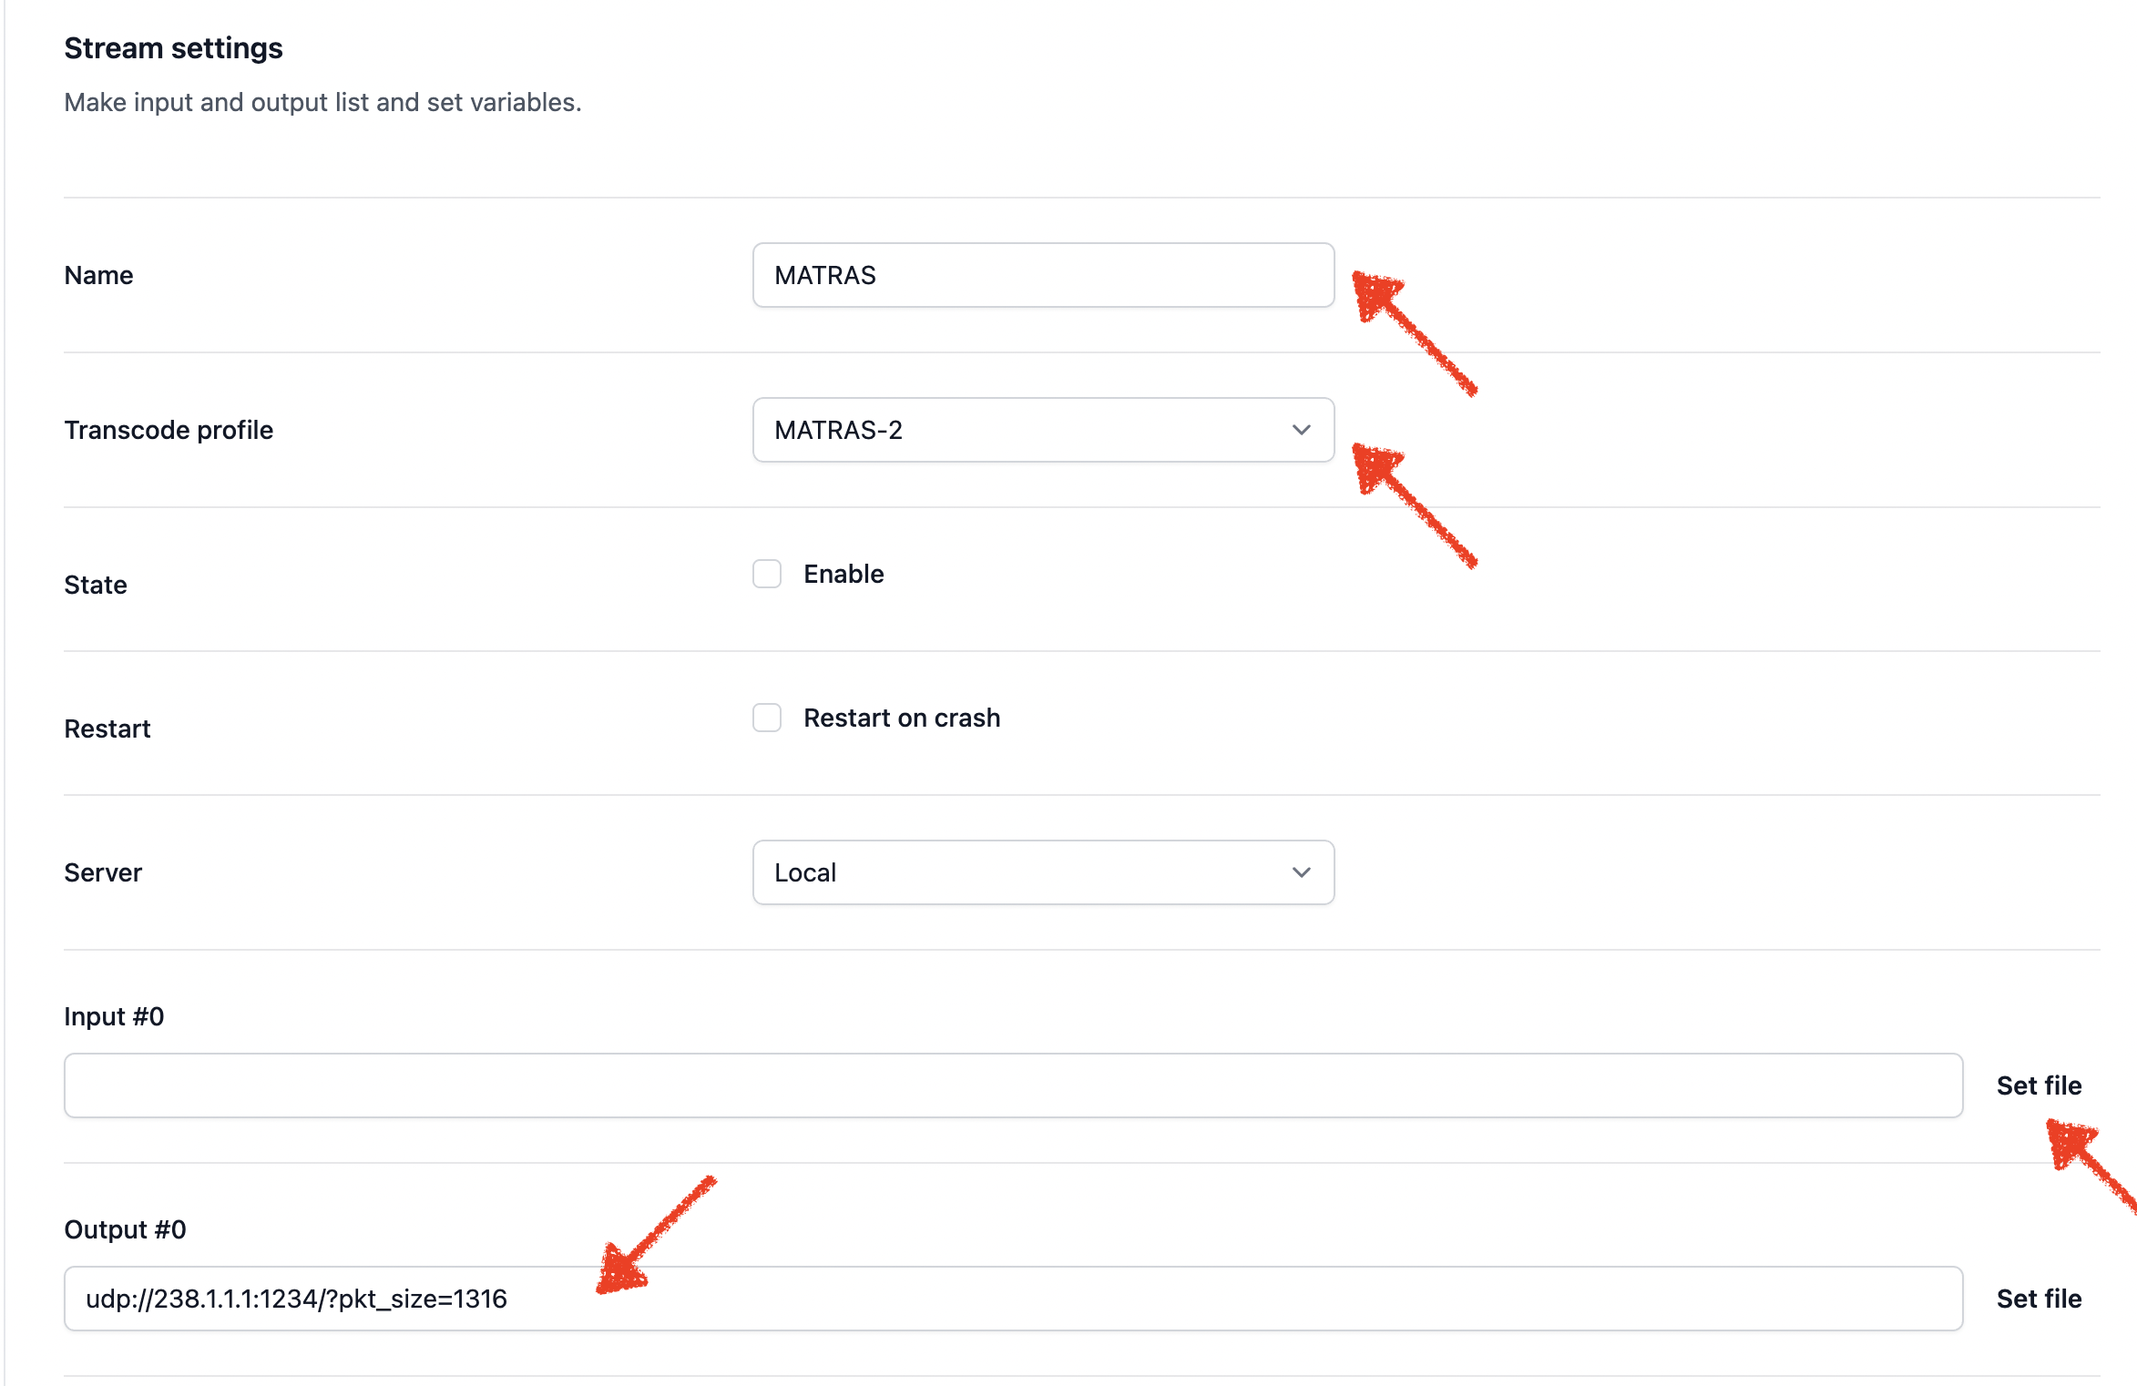
Task: Click the chevron arrow beside MATRAS-2
Action: 1301,430
